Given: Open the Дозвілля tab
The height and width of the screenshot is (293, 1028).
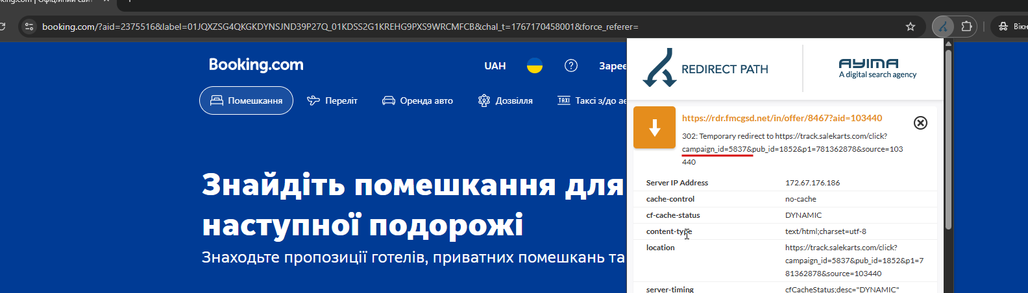Looking at the screenshot, I should pos(506,100).
